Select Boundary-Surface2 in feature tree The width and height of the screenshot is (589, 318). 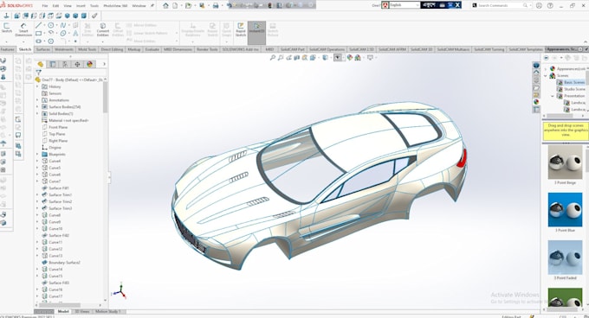tap(64, 263)
